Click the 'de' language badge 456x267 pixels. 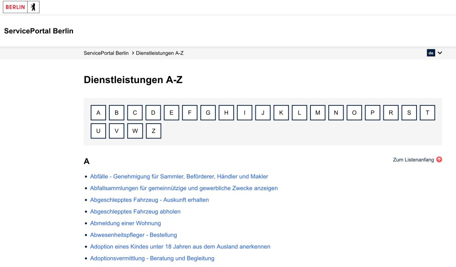point(431,53)
